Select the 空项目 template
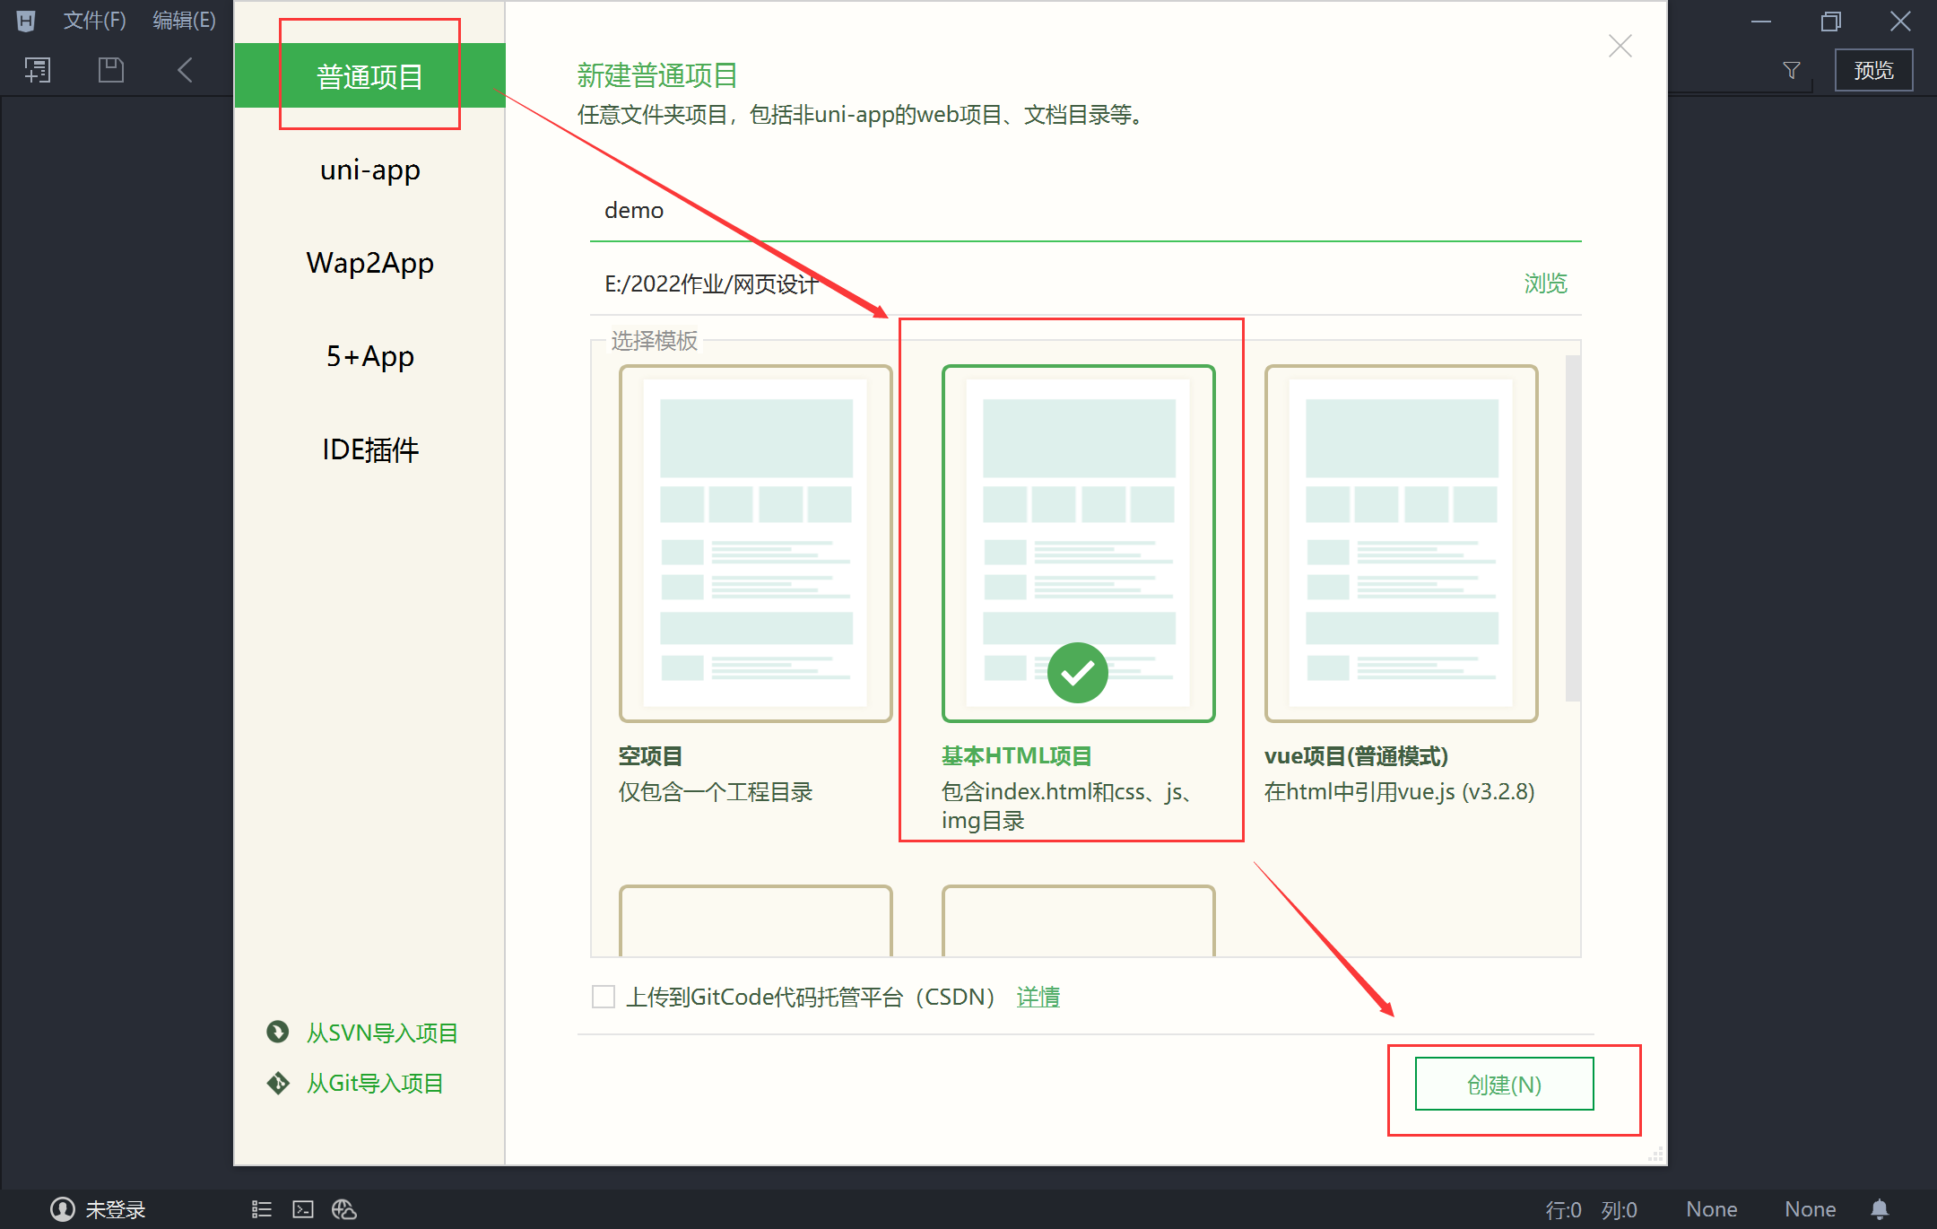This screenshot has width=1937, height=1229. pos(754,543)
